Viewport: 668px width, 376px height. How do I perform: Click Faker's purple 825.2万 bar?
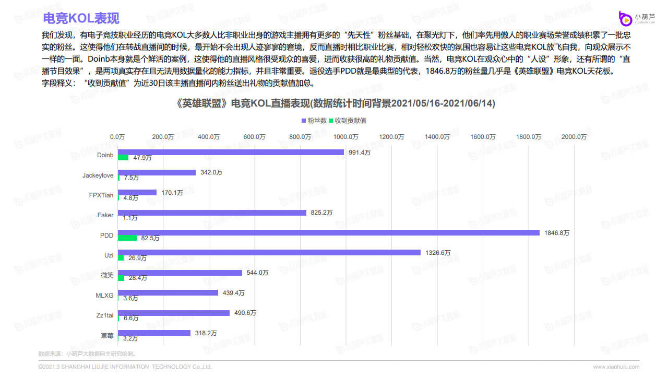coord(212,213)
